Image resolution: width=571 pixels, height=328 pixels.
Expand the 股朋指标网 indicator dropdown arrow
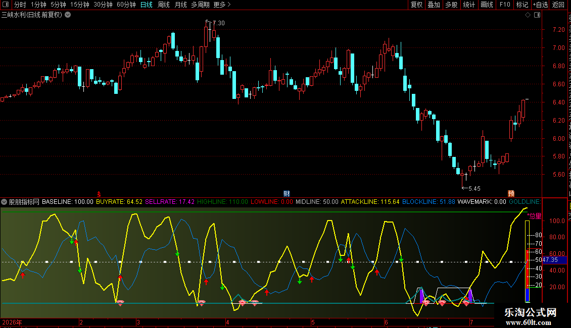[x=4, y=202]
